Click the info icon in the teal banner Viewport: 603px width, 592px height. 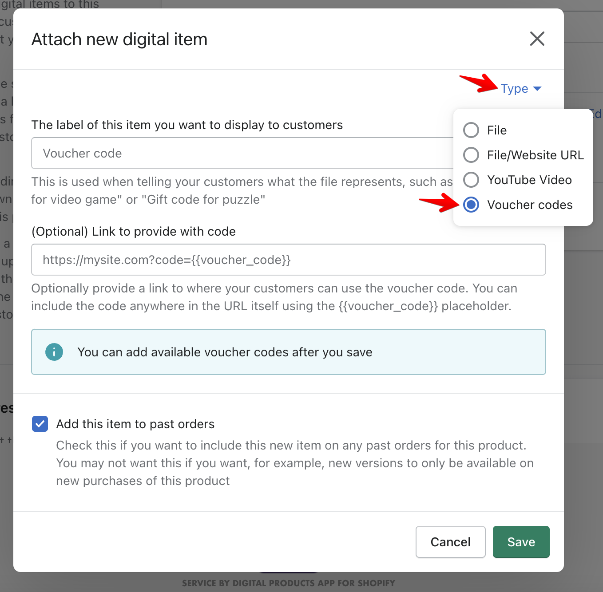click(x=54, y=352)
